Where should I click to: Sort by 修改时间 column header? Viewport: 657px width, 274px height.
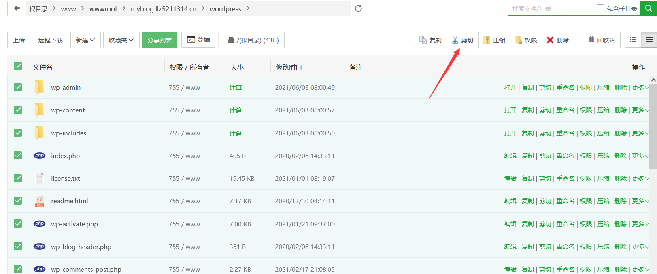(289, 67)
